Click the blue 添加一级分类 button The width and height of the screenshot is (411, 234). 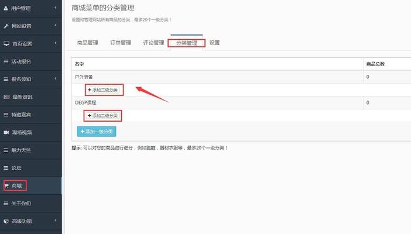tap(97, 132)
